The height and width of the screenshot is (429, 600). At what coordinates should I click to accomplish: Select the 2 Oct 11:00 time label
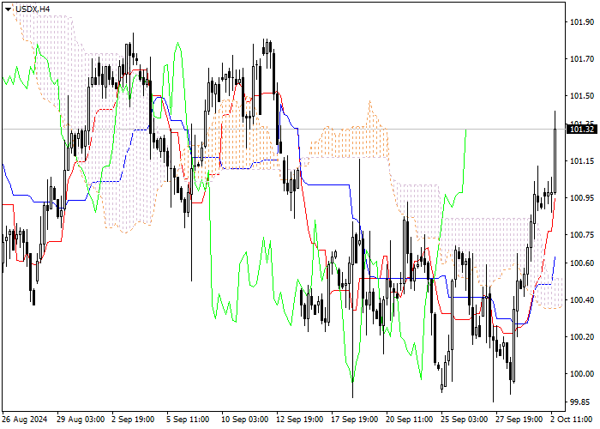[573, 420]
